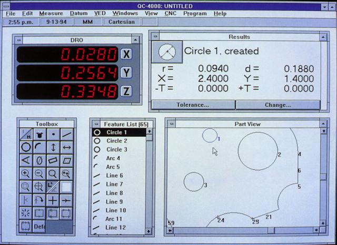
Task: Toggle the MM units indicator
Action: (x=84, y=22)
